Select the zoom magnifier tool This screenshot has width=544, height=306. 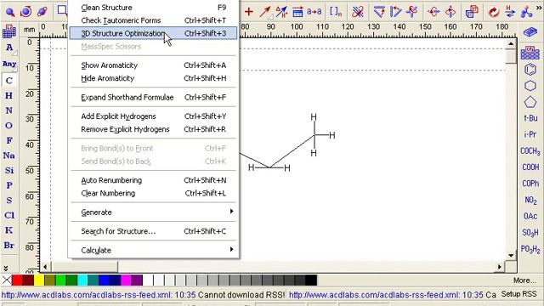coord(10,12)
